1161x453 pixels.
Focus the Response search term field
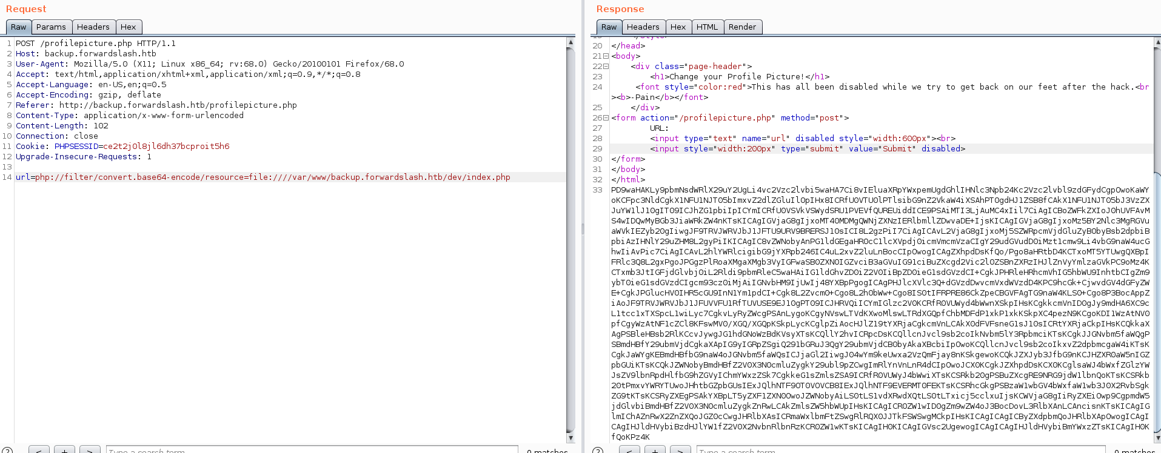(x=900, y=450)
